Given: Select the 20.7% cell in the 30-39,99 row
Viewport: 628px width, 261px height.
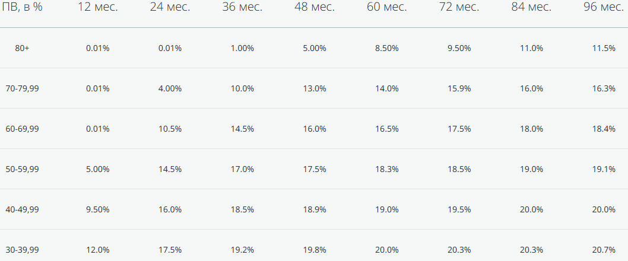Looking at the screenshot, I should click(x=603, y=250).
